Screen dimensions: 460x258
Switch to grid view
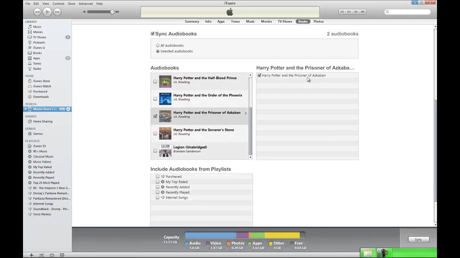[x=356, y=12]
